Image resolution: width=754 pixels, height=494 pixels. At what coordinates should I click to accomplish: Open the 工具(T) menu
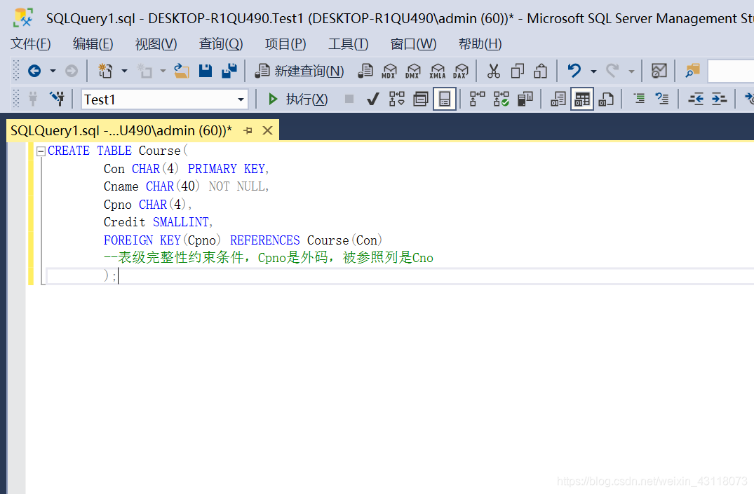[348, 44]
